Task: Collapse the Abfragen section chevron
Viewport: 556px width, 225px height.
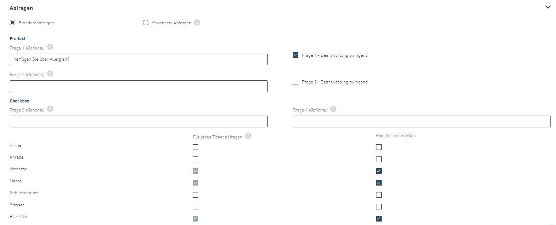Action: point(548,7)
